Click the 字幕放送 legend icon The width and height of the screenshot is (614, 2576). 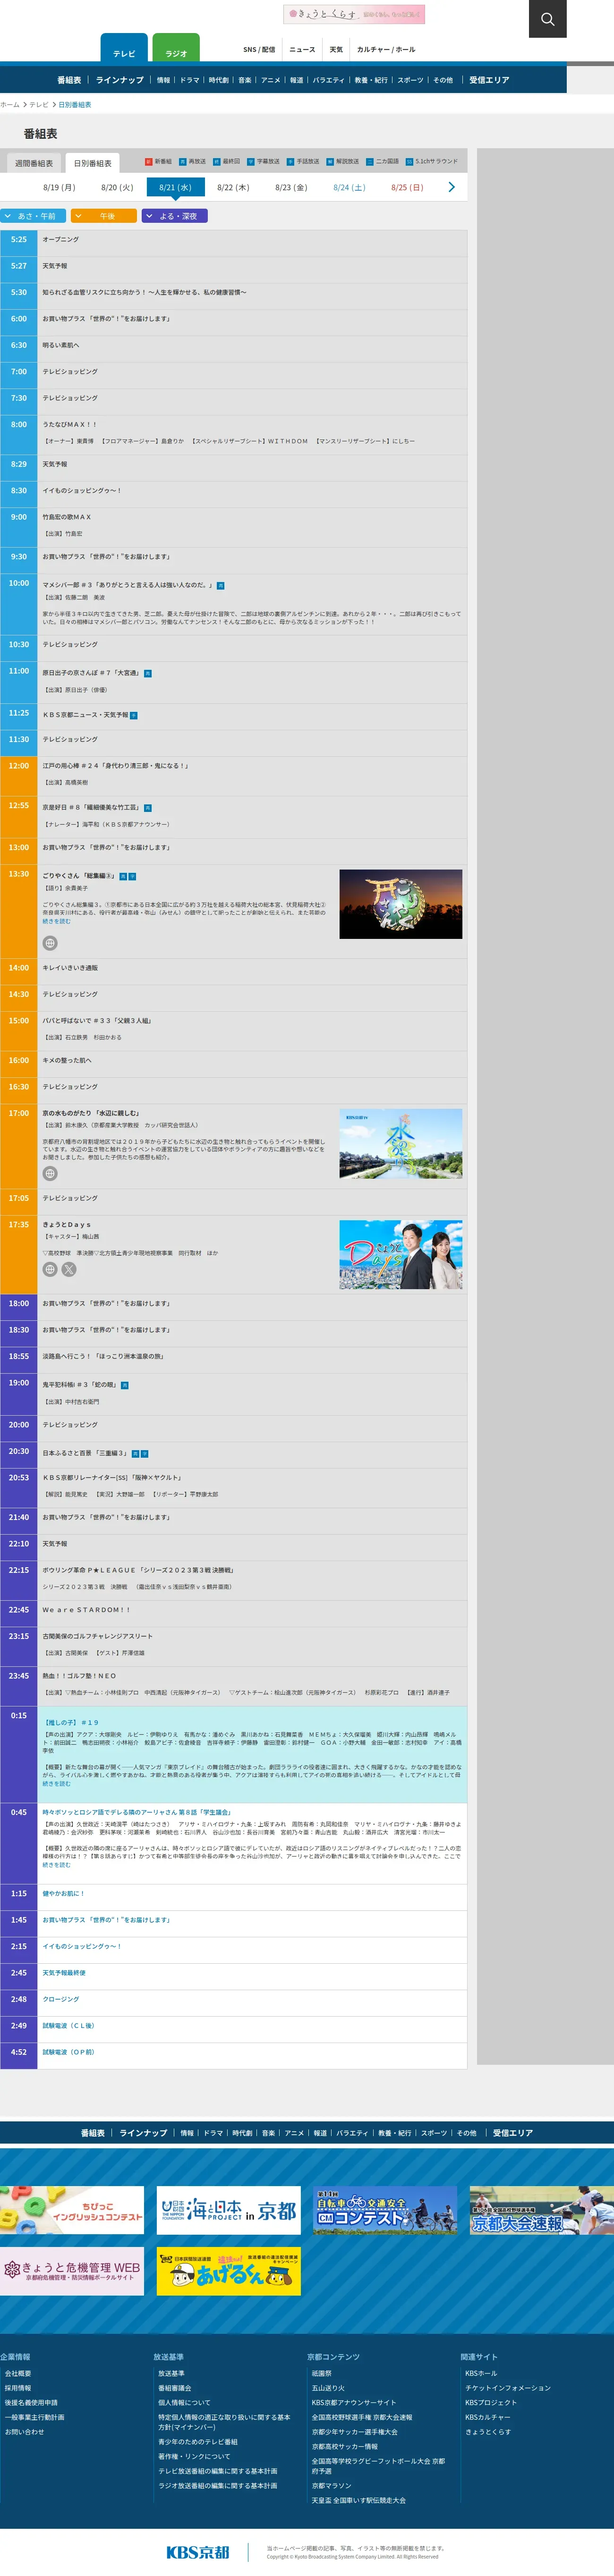pos(251,161)
